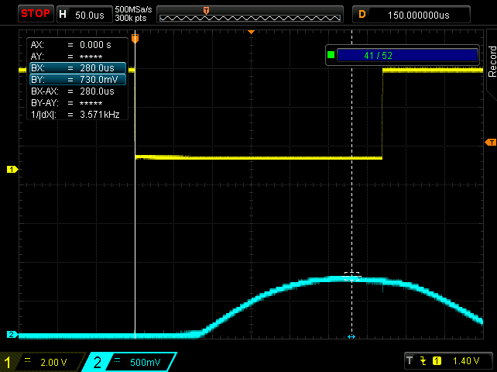Viewport: 497px width, 372px height.
Task: Click the cyan channel 2 ground marker
Action: point(12,335)
